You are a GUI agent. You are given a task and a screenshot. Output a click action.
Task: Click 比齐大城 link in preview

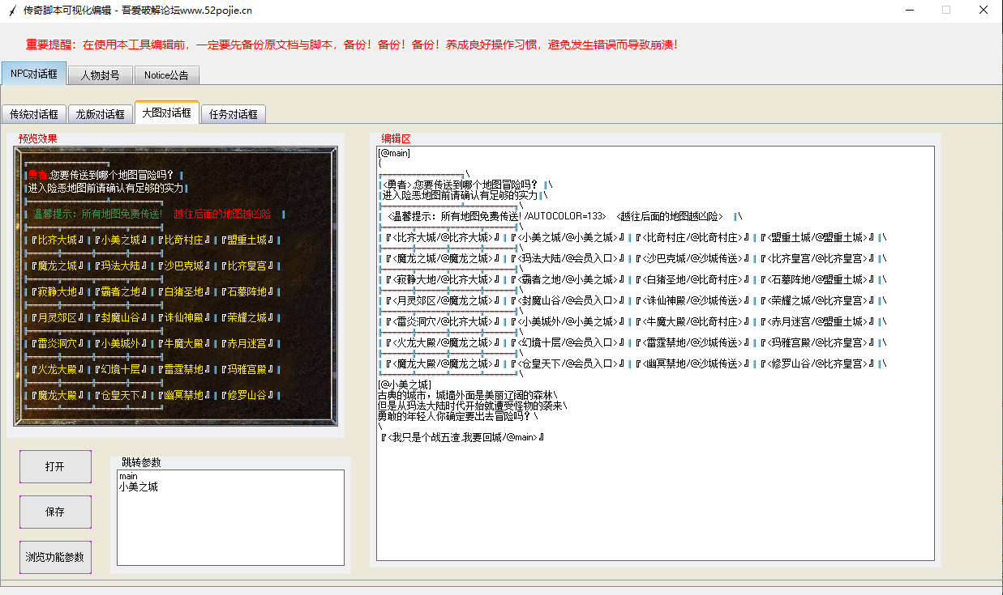[57, 240]
